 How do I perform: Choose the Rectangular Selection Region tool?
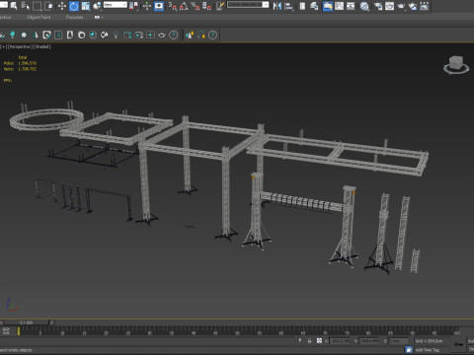(x=37, y=6)
